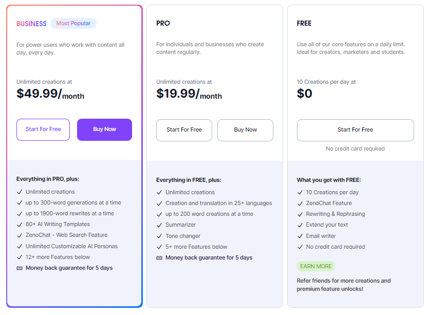Click Buy Now in PRO plan
428x315 pixels.
(245, 130)
